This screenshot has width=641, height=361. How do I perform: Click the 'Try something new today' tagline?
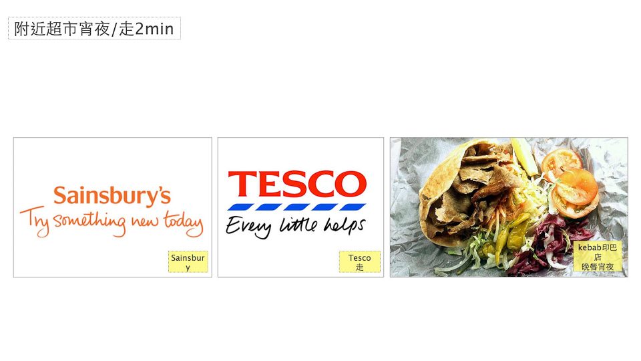(x=112, y=223)
